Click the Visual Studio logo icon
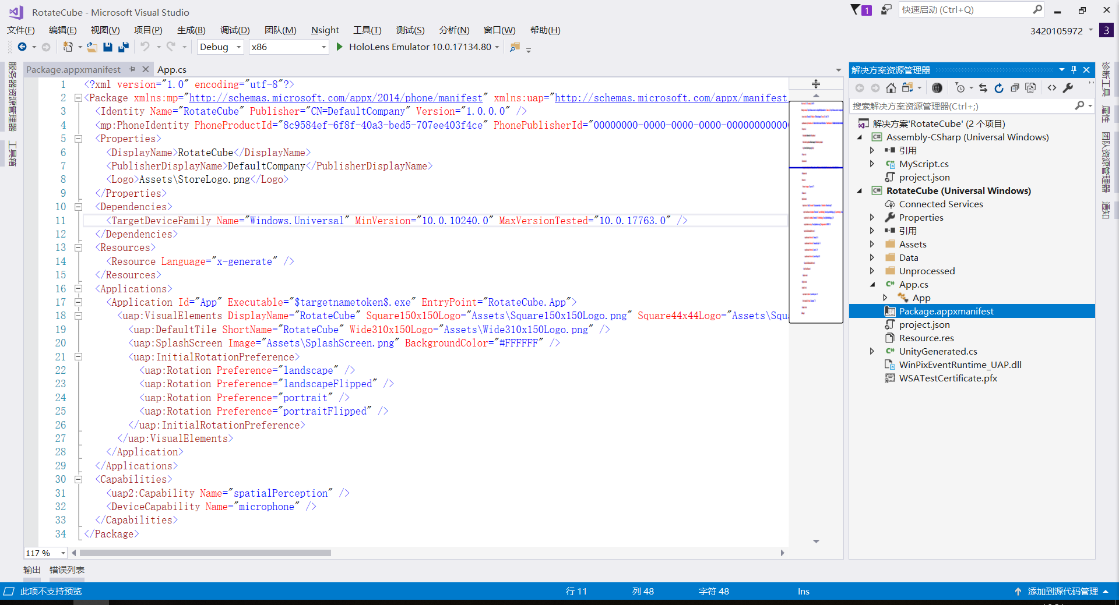Image resolution: width=1119 pixels, height=605 pixels. point(16,12)
